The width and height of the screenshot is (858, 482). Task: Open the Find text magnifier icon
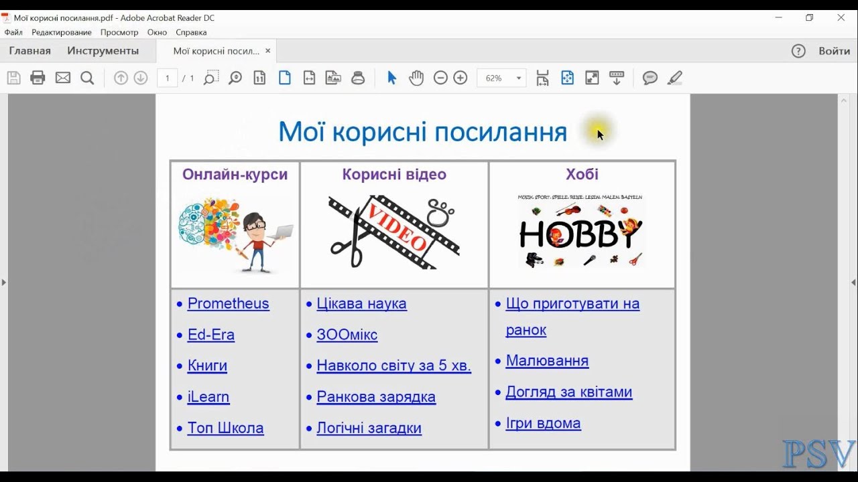click(x=87, y=78)
